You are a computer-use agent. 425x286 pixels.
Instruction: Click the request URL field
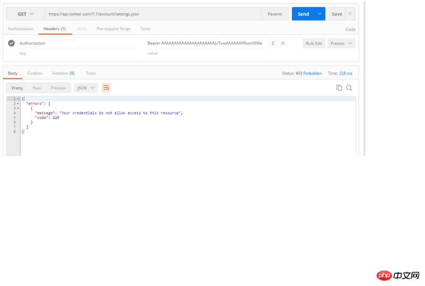153,14
